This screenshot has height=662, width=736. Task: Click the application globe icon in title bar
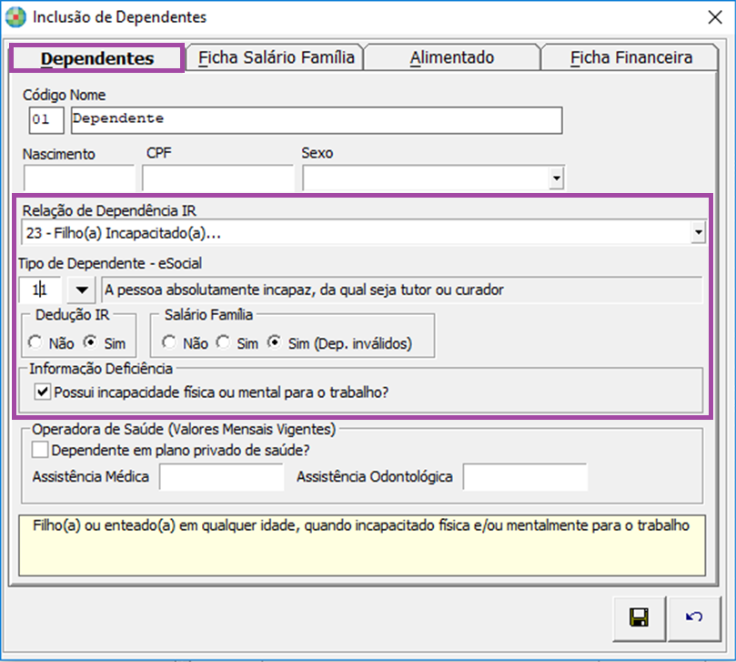pyautogui.click(x=15, y=17)
